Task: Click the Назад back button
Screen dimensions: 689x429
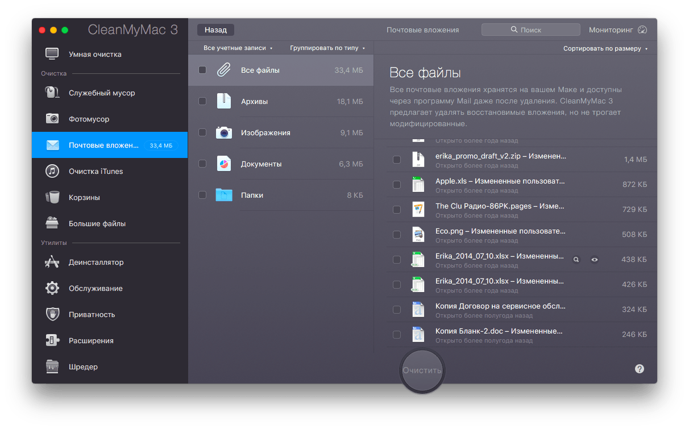Action: [x=215, y=30]
